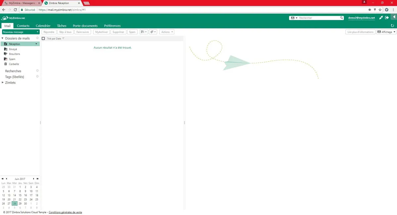Open the tag dropdown in toolbar

tap(153, 32)
